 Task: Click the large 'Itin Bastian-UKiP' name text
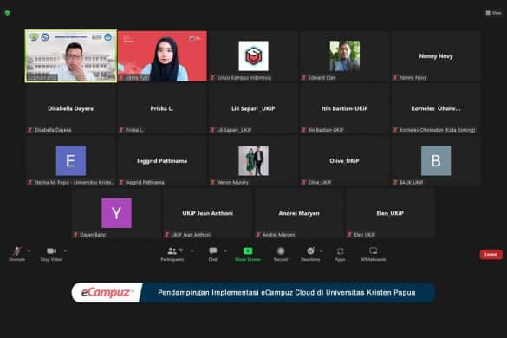pos(345,108)
